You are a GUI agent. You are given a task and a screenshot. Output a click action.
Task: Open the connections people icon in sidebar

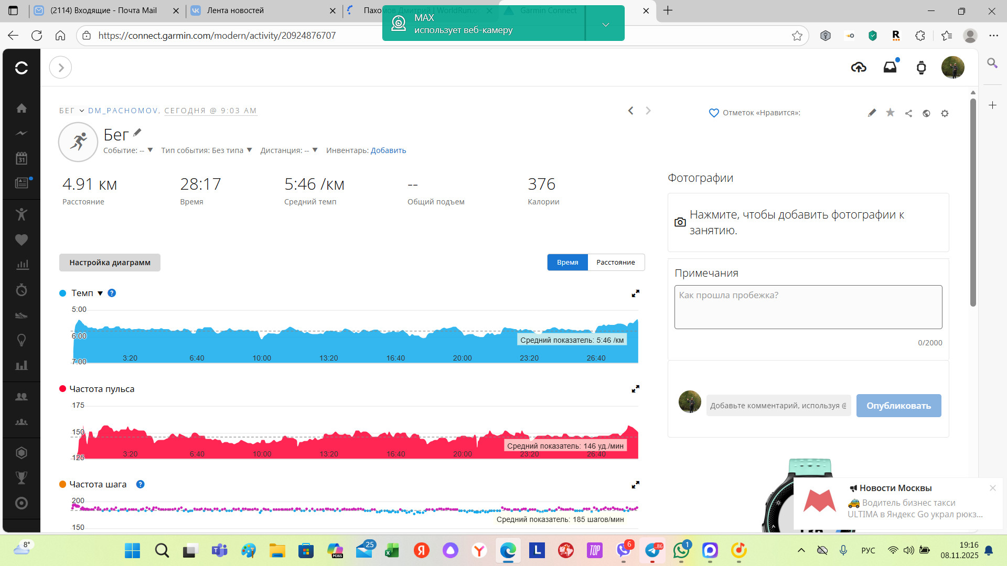point(22,397)
